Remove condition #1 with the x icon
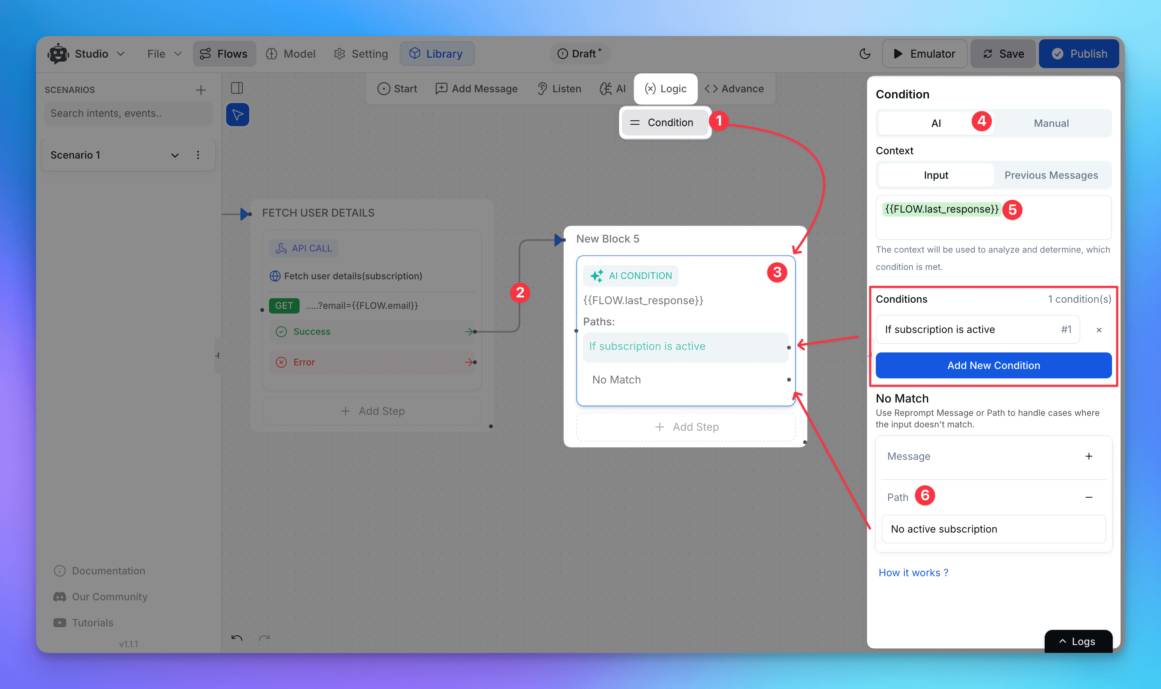The image size is (1161, 689). pyautogui.click(x=1099, y=330)
